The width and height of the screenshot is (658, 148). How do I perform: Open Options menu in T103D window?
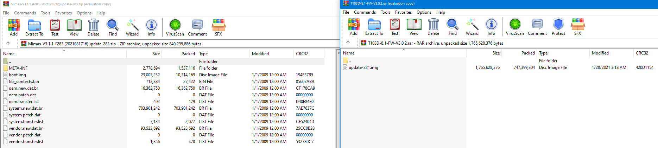point(424,12)
